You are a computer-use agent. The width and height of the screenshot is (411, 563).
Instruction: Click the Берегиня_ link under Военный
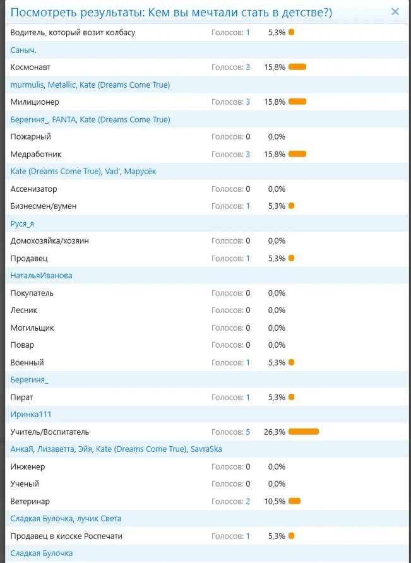(30, 380)
